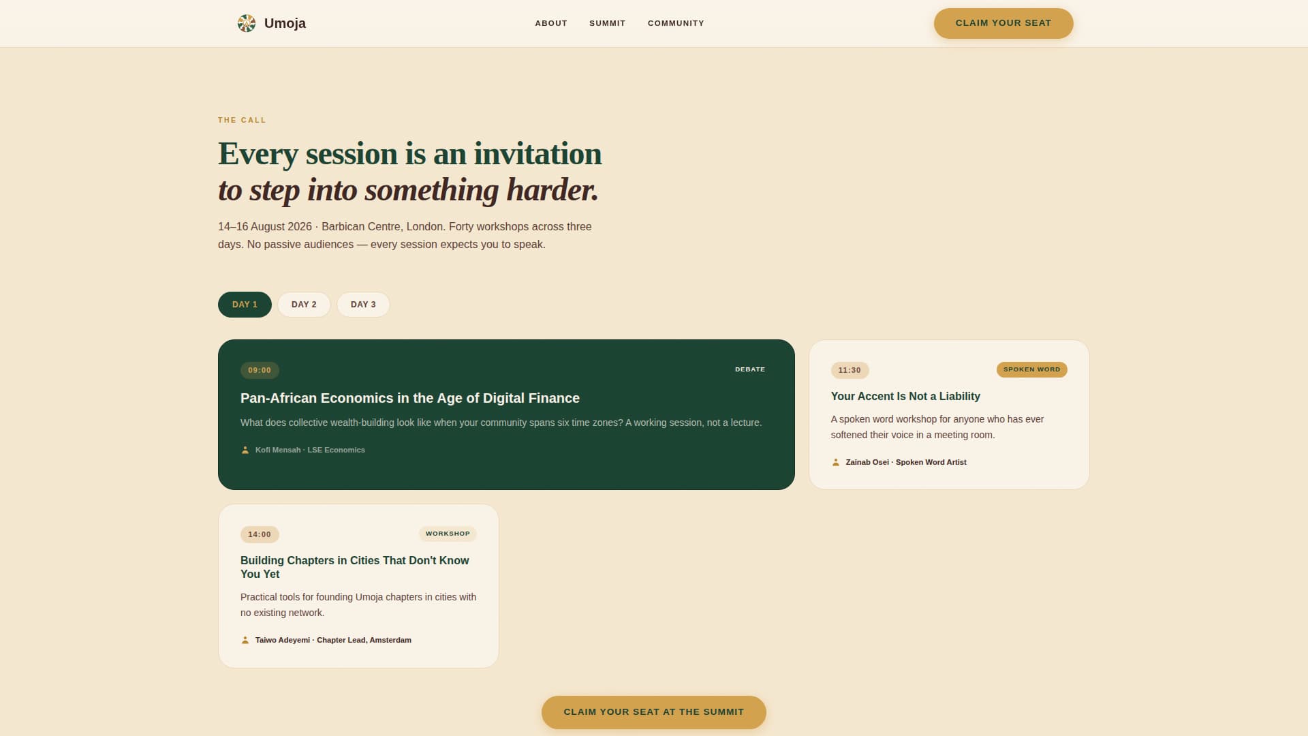
Task: Click the 14:00 time badge
Action: point(260,534)
